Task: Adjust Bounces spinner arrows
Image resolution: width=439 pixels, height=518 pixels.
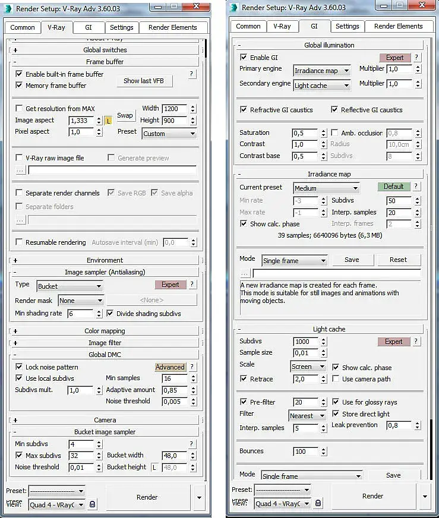Action: click(x=323, y=451)
